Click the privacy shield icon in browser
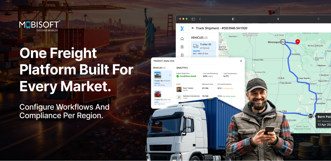 click(233, 19)
